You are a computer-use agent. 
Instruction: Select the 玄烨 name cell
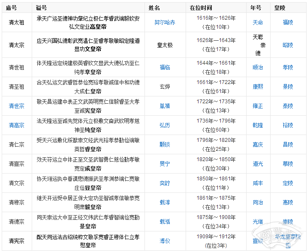[x=165, y=87]
